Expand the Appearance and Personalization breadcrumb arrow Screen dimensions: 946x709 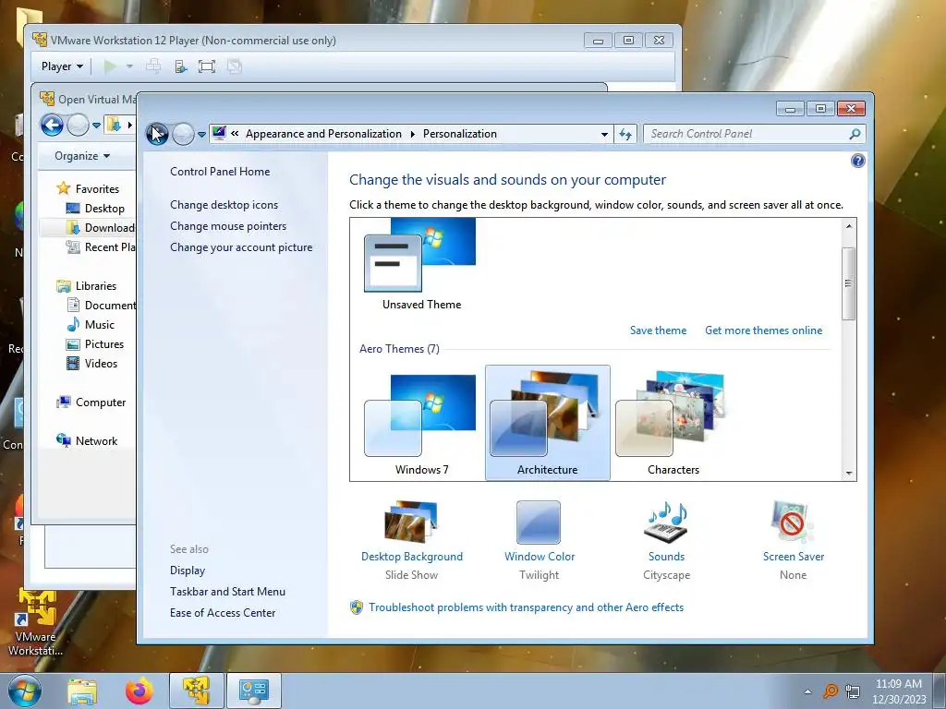click(x=413, y=134)
